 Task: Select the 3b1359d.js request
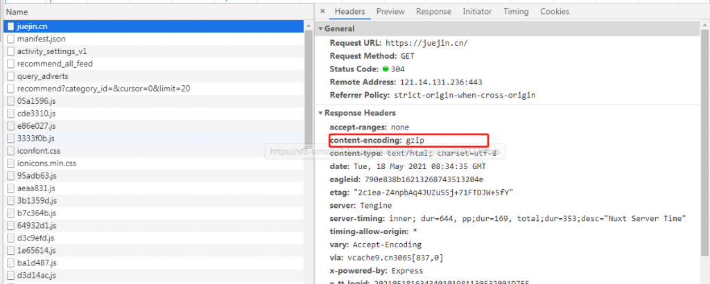click(x=154, y=200)
